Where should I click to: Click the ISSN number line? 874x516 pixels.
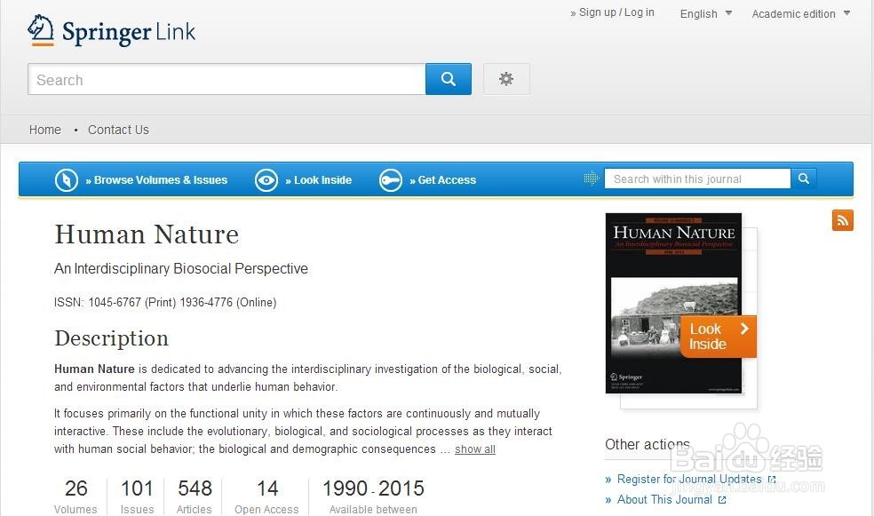coord(165,302)
